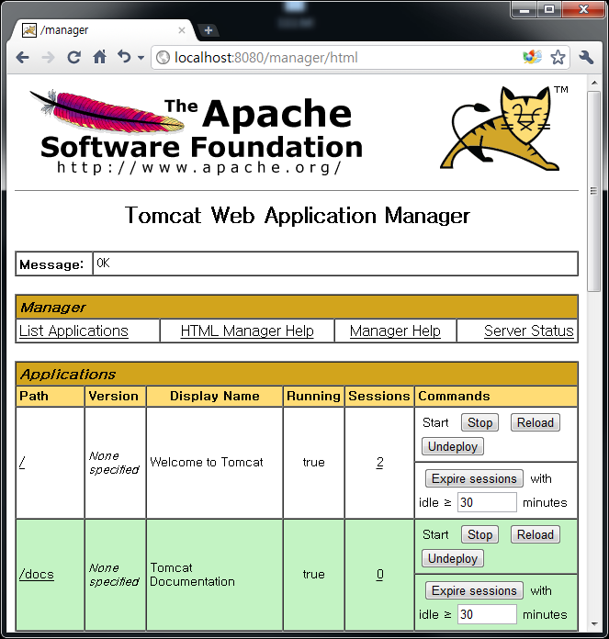This screenshot has height=639, width=609.
Task: Open the browser home page icon
Action: 99,57
